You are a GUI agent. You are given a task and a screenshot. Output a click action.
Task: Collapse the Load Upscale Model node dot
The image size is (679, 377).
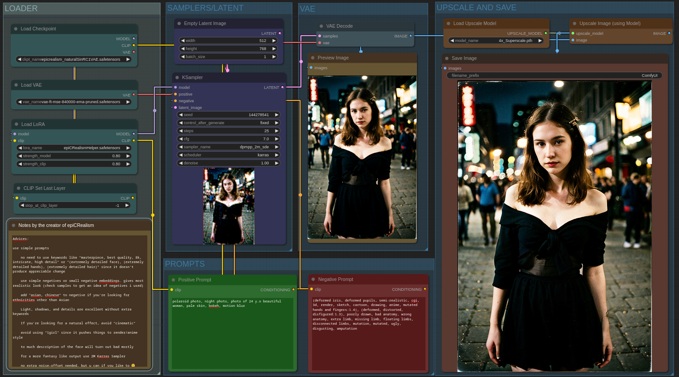click(x=449, y=23)
